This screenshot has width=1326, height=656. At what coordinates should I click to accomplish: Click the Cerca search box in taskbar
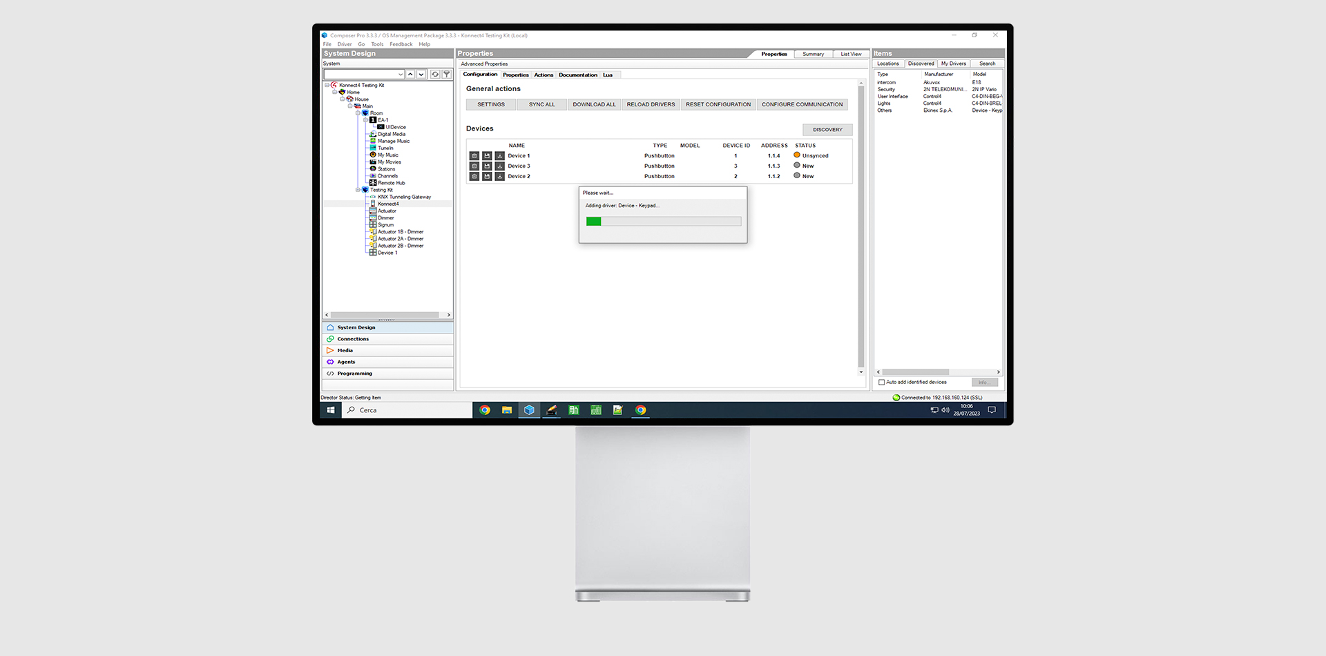[407, 410]
